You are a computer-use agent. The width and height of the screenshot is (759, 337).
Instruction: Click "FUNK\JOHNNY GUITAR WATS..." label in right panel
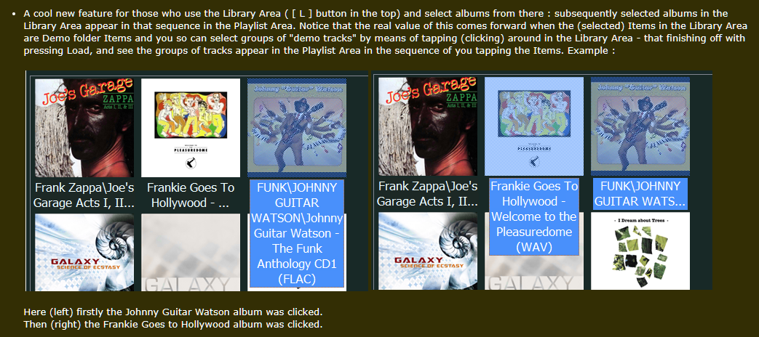point(640,194)
